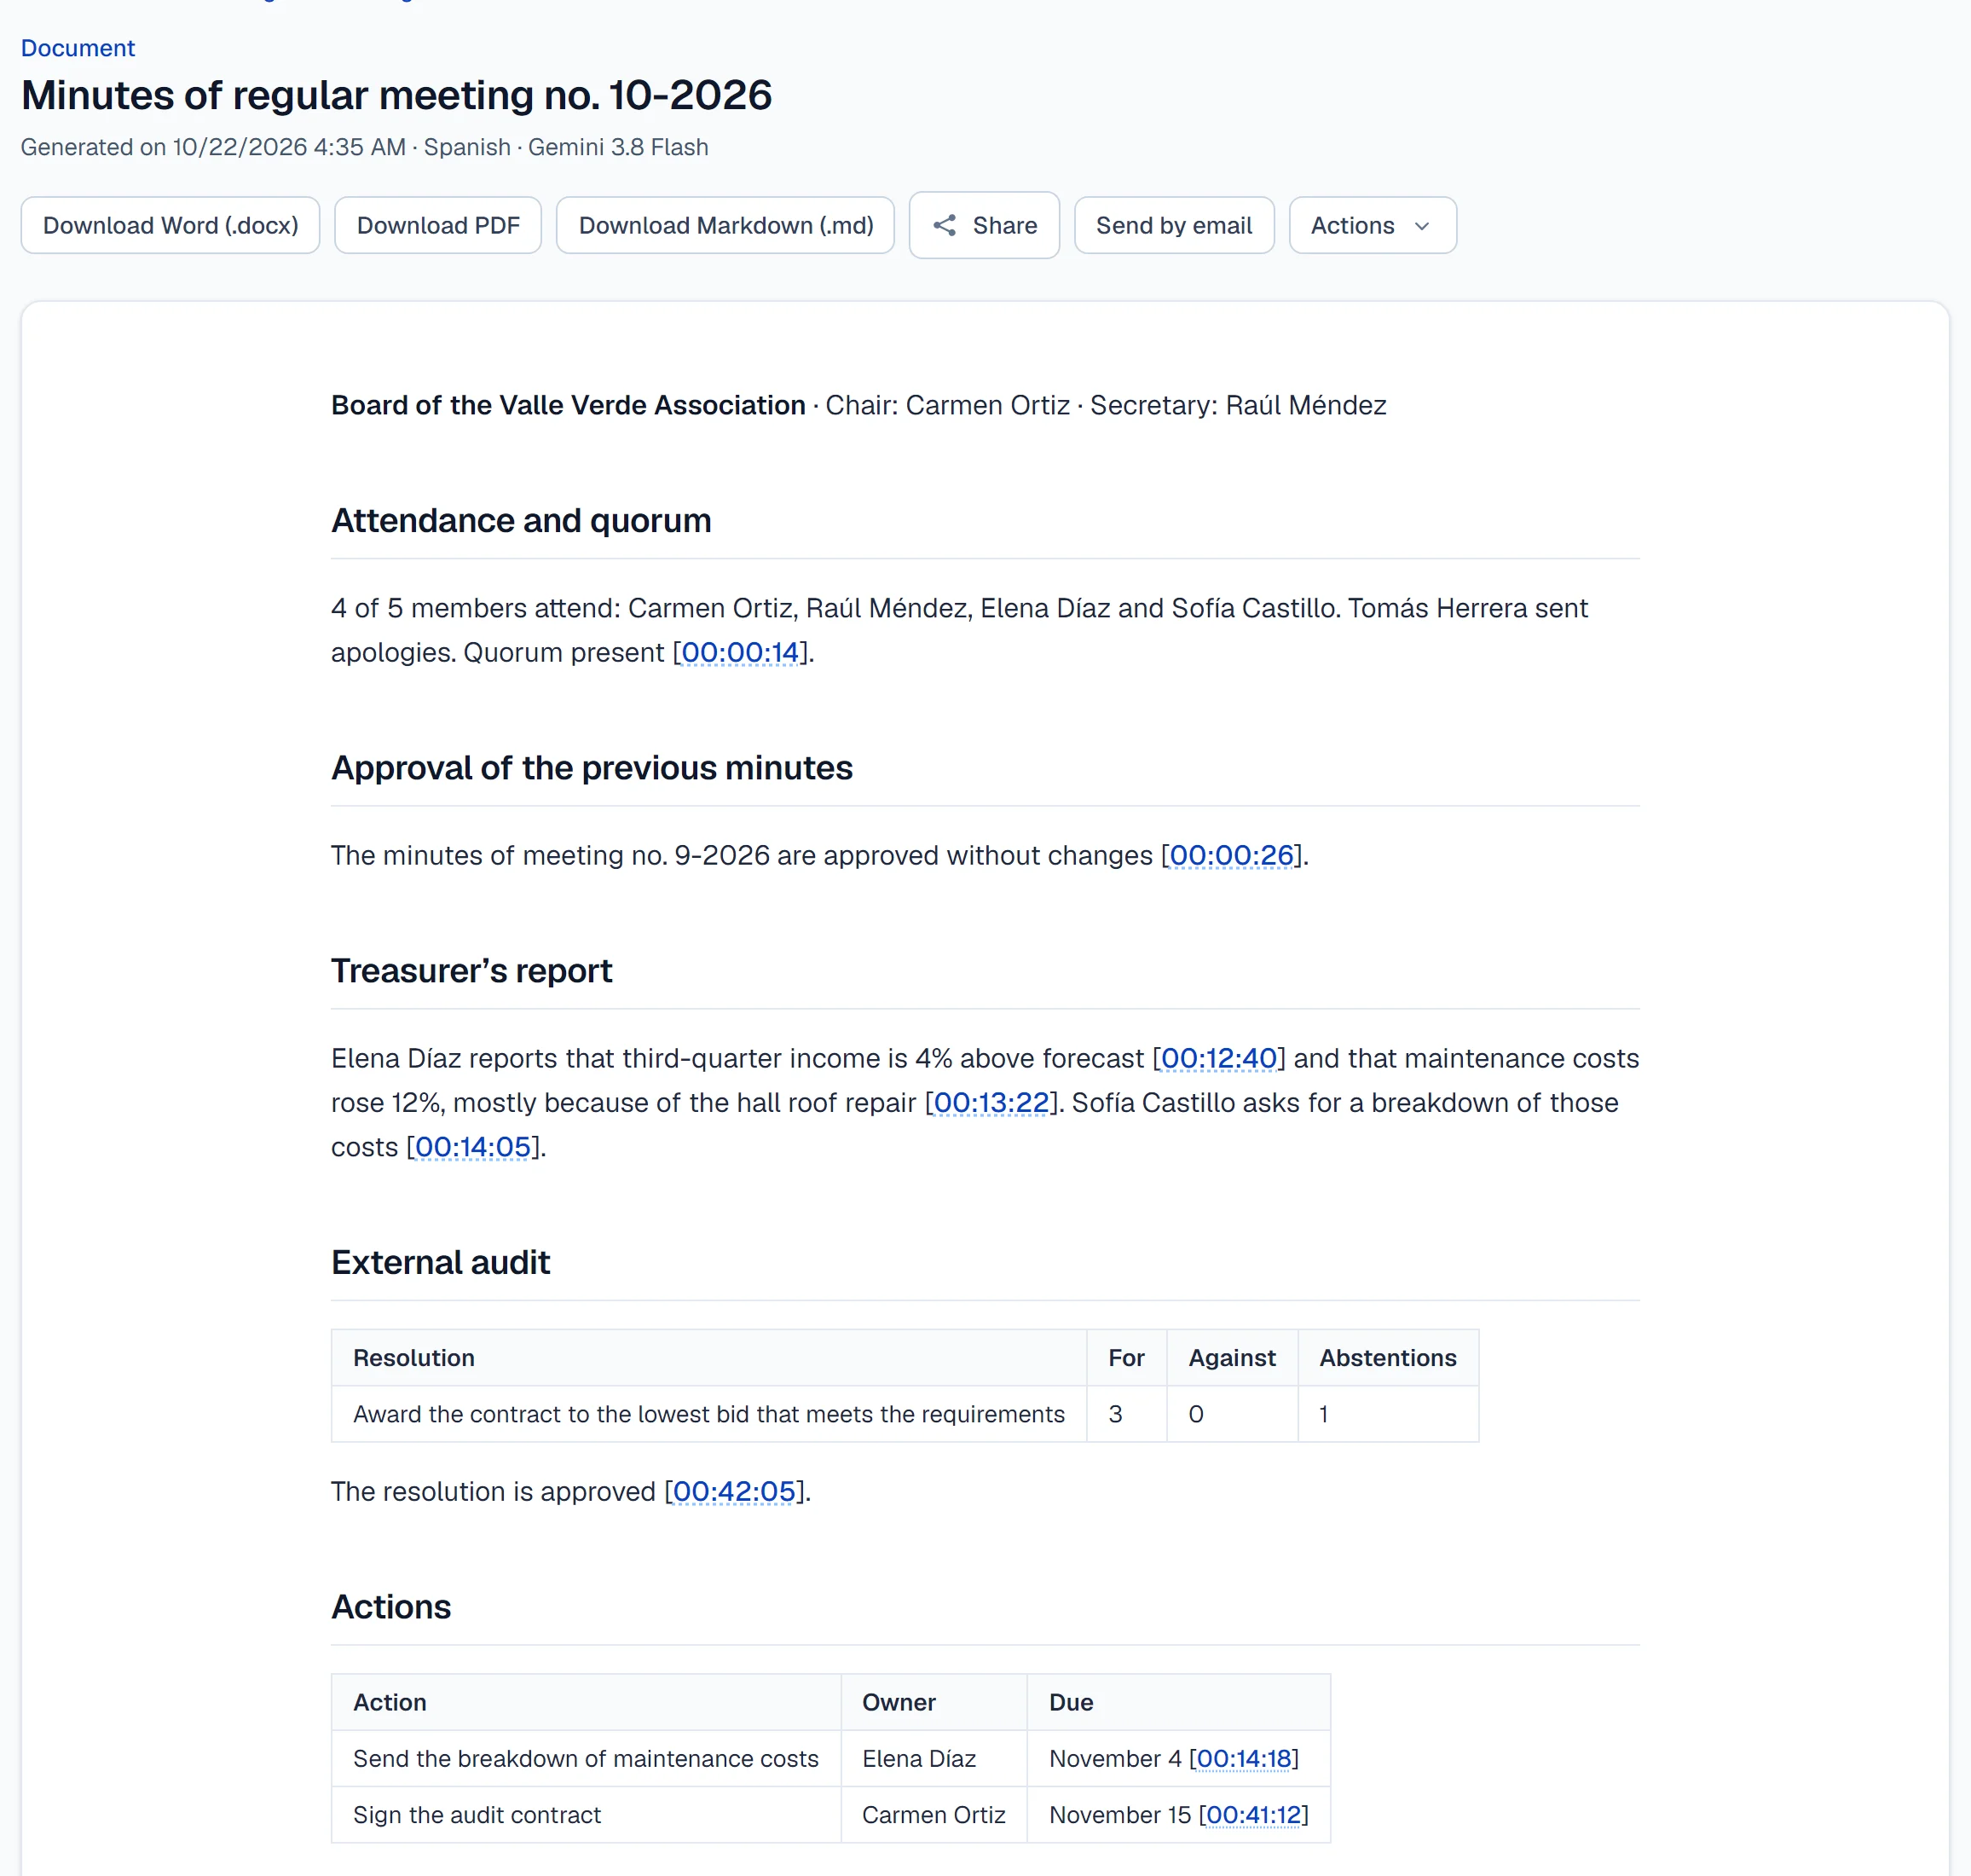Click 'Send the breakdown of maintenance costs' cell
This screenshot has height=1876, width=1971.
586,1758
